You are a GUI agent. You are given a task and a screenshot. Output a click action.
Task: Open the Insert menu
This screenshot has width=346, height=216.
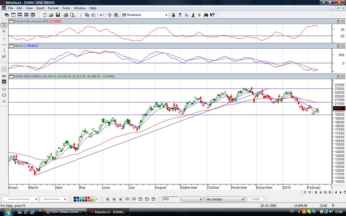tap(40, 8)
